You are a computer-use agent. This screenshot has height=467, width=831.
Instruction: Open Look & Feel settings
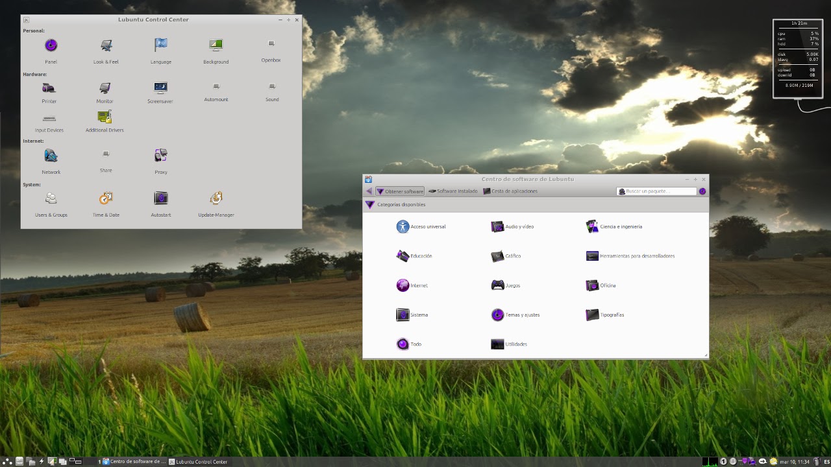click(105, 45)
